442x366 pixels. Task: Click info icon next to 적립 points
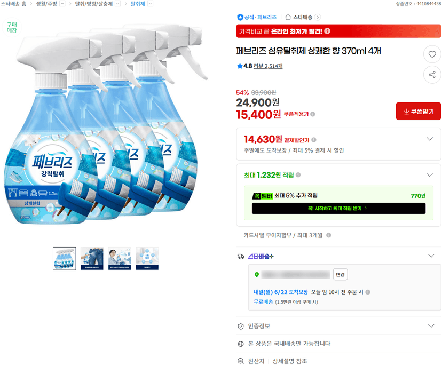pyautogui.click(x=298, y=175)
